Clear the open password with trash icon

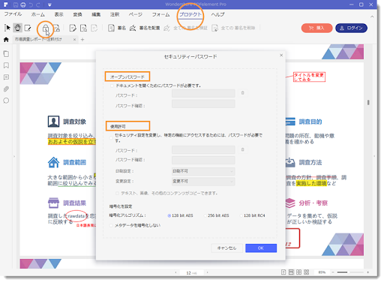(x=242, y=93)
